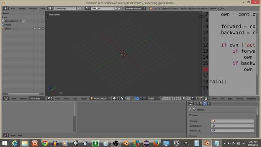Open the screen layout browser icon
Screen dimensions: 261x147
click(51, 8)
